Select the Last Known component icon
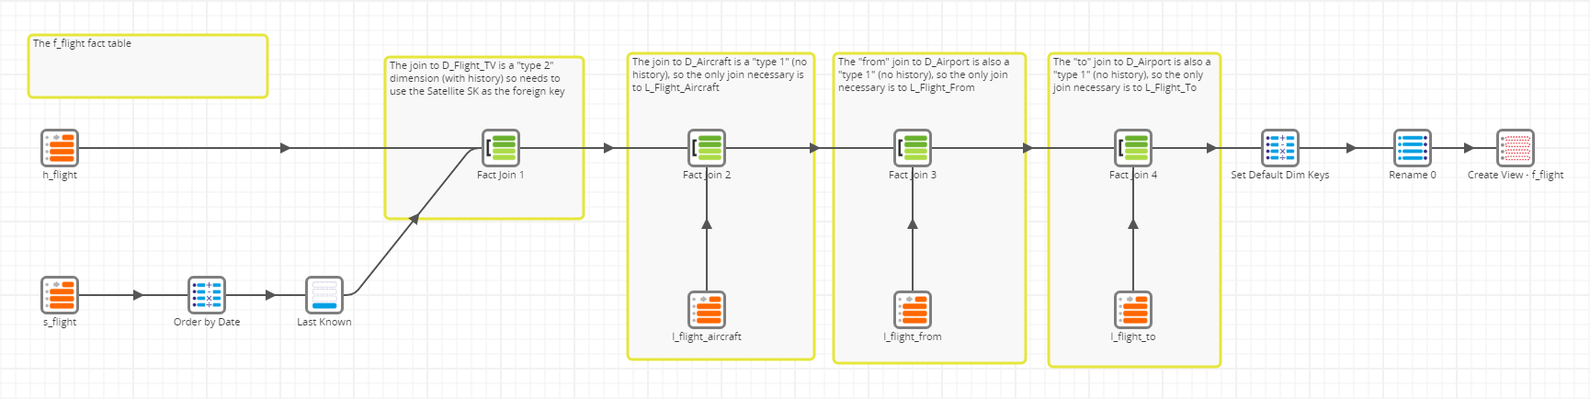 (x=324, y=295)
